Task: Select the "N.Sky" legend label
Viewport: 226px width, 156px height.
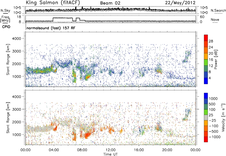Action: click(5, 11)
